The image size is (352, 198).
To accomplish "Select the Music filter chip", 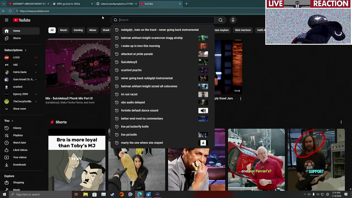I will 64,30.
